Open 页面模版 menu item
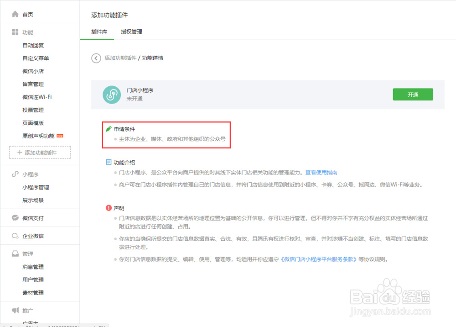The image size is (456, 327). click(x=33, y=123)
